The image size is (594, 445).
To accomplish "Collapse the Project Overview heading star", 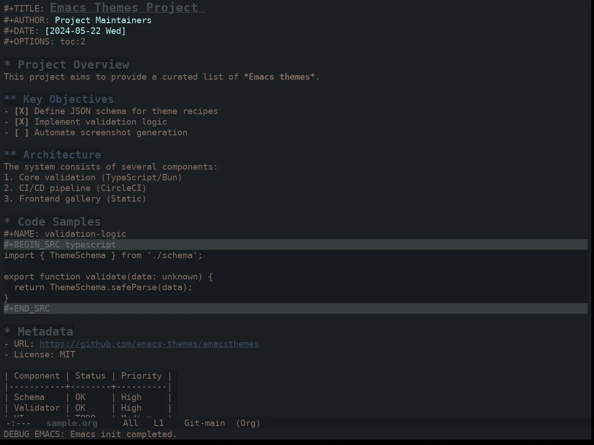I will click(7, 65).
